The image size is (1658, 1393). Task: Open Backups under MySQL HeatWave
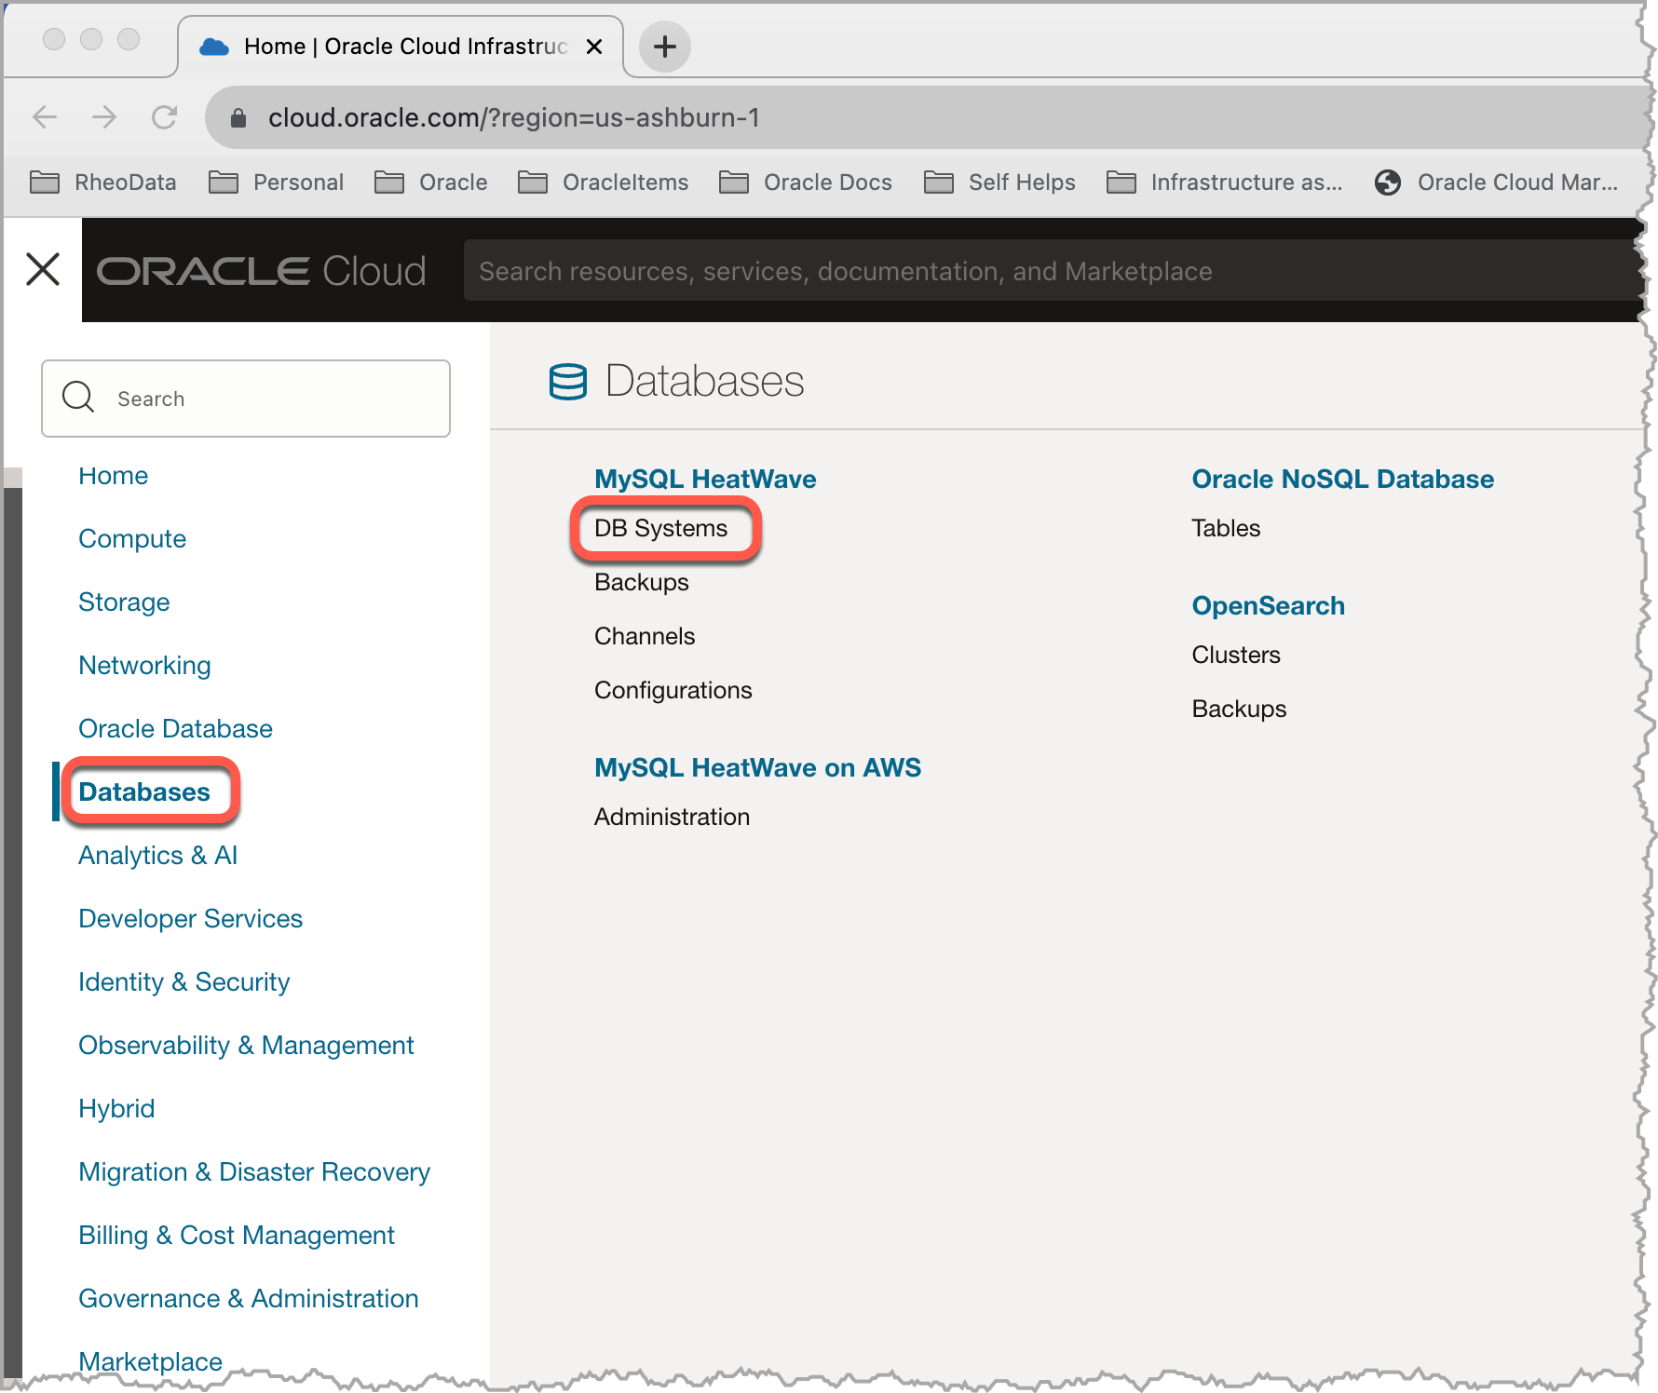tap(642, 583)
